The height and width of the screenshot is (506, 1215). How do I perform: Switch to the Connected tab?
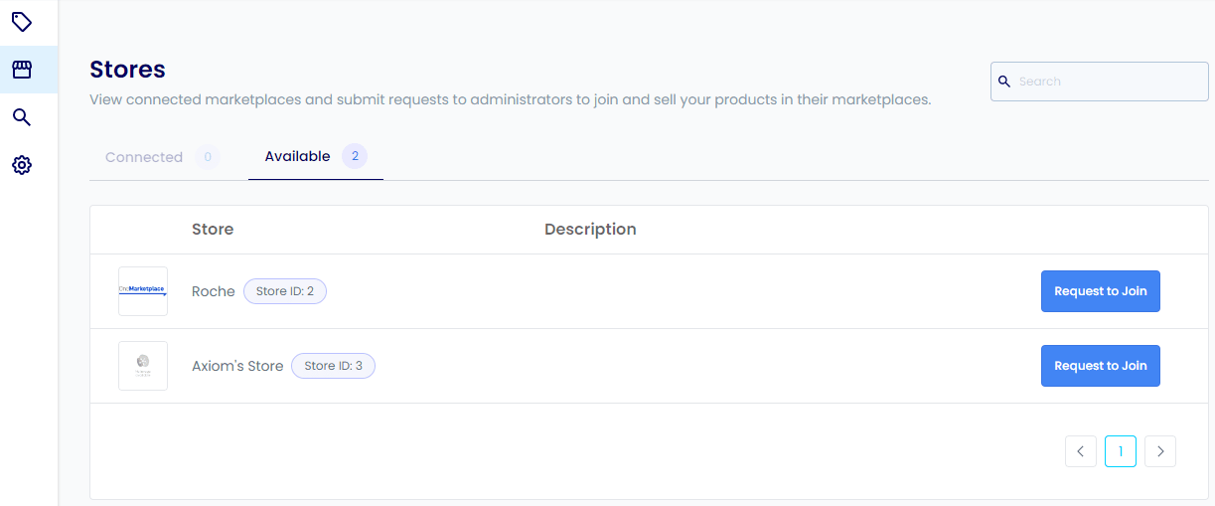click(x=144, y=157)
